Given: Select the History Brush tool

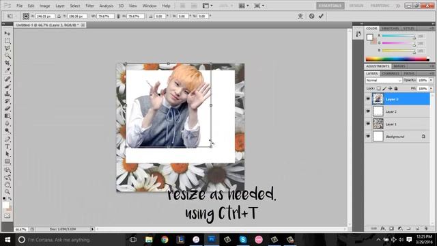Looking at the screenshot, I should click(x=8, y=101).
